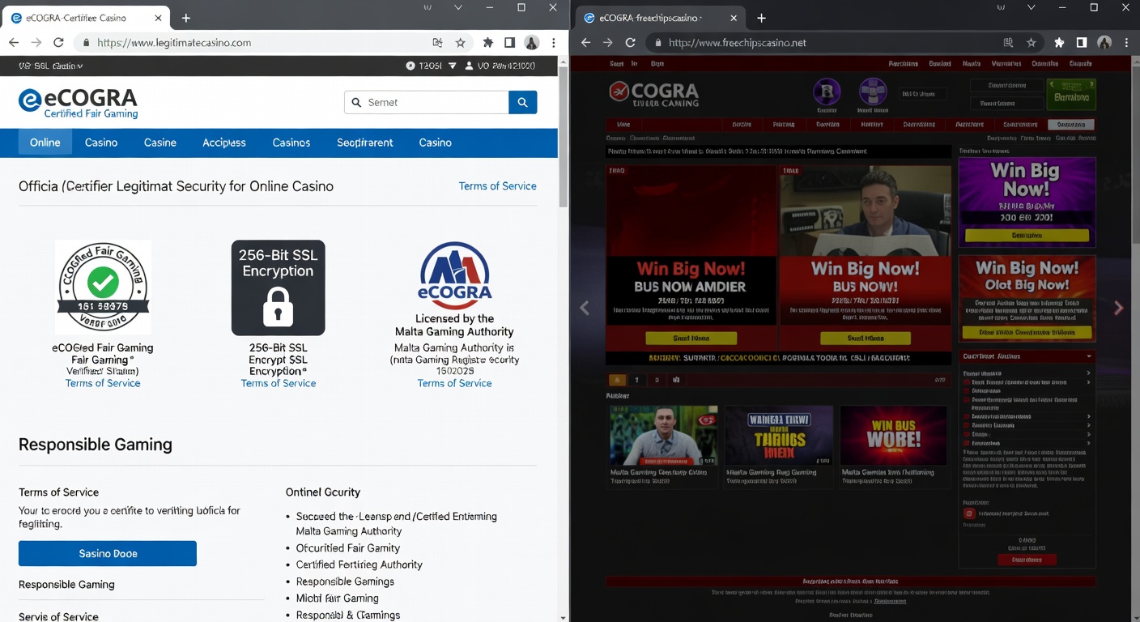
Task: Open the Terms of Service link near the heading
Action: pyautogui.click(x=497, y=185)
